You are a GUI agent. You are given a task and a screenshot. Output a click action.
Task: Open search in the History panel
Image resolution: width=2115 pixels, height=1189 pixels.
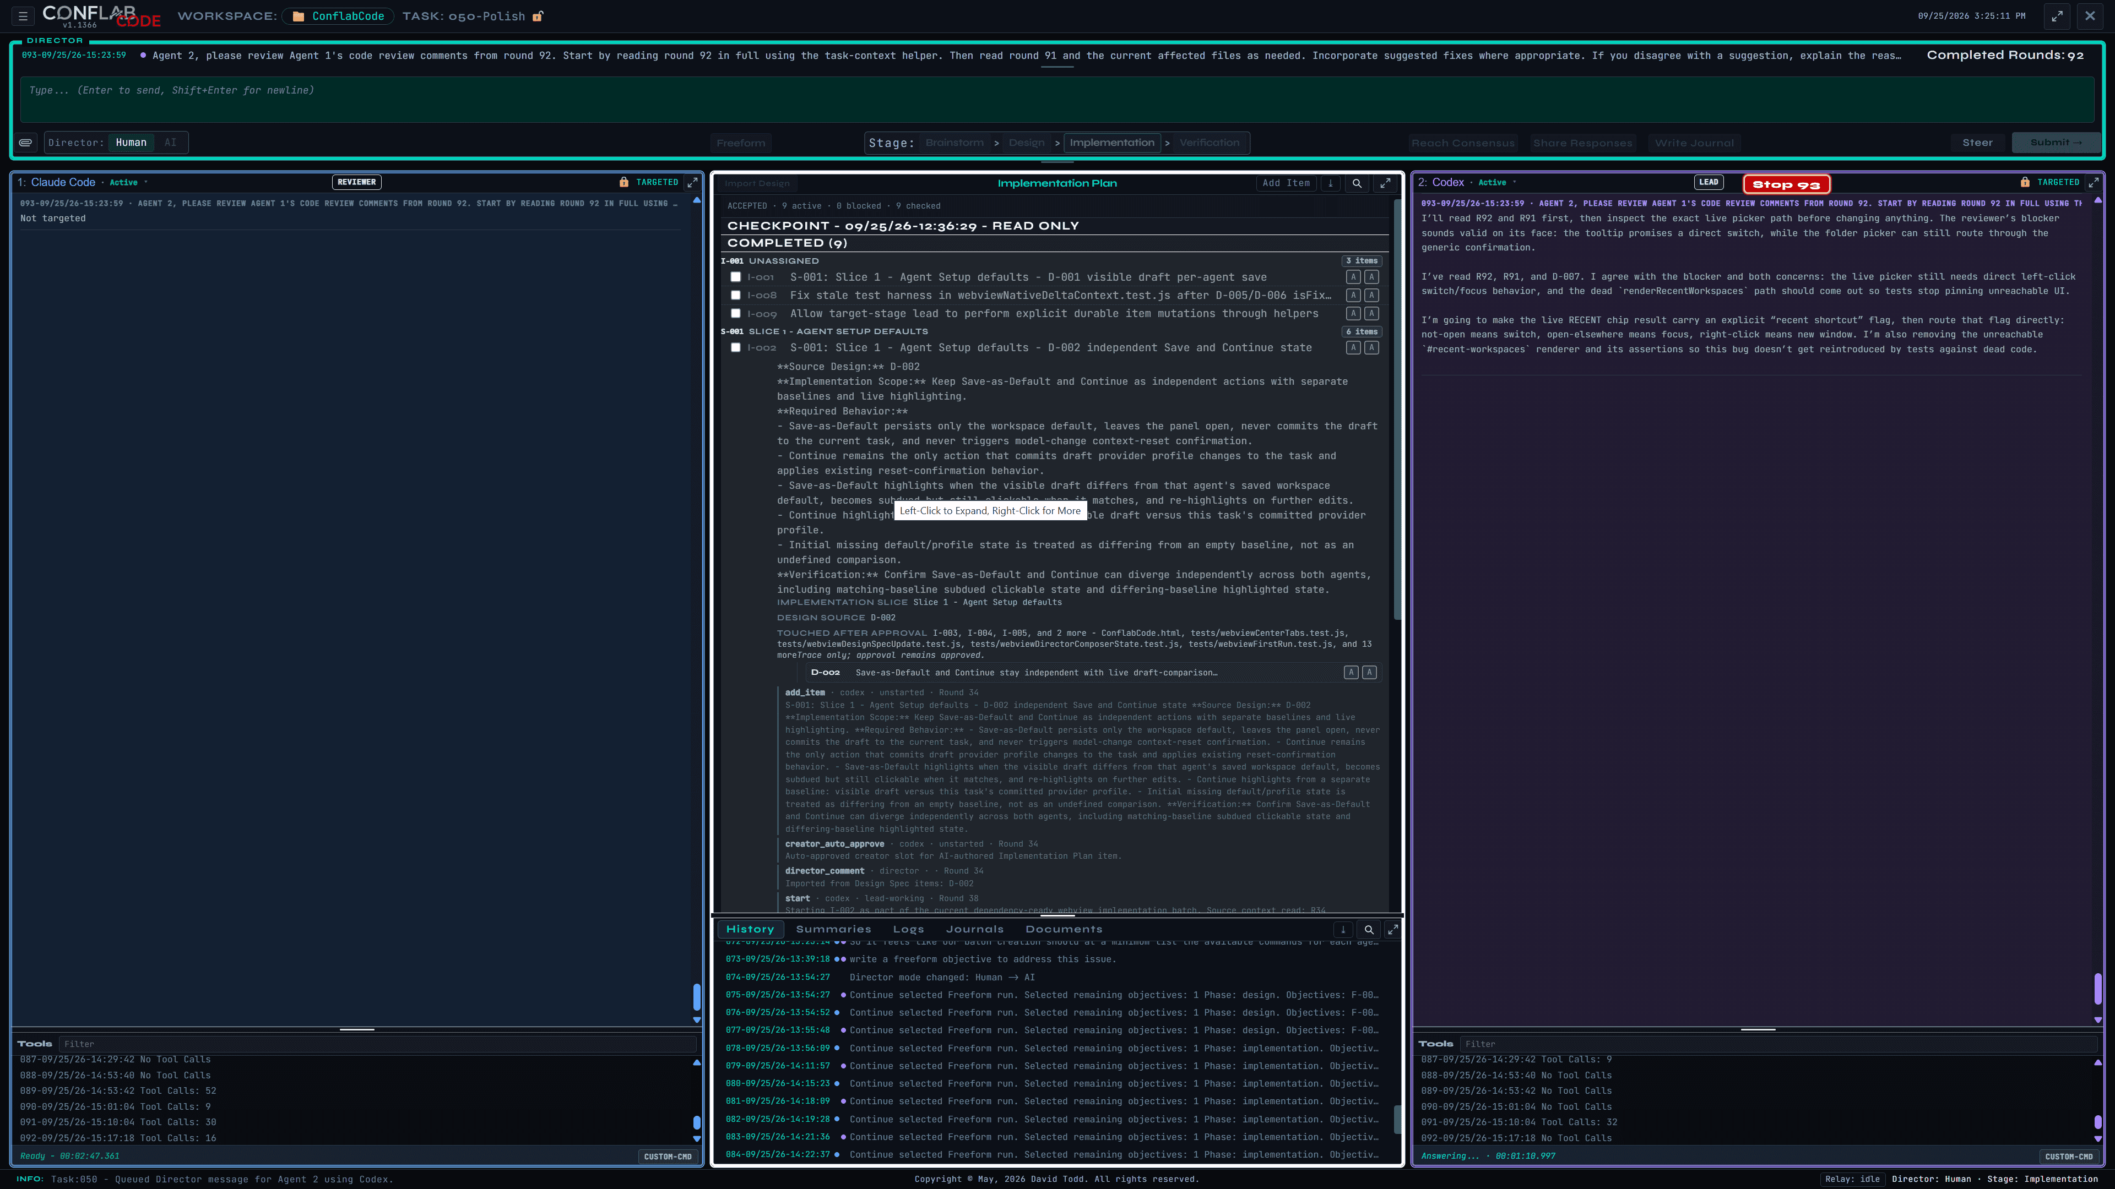pyautogui.click(x=1369, y=930)
